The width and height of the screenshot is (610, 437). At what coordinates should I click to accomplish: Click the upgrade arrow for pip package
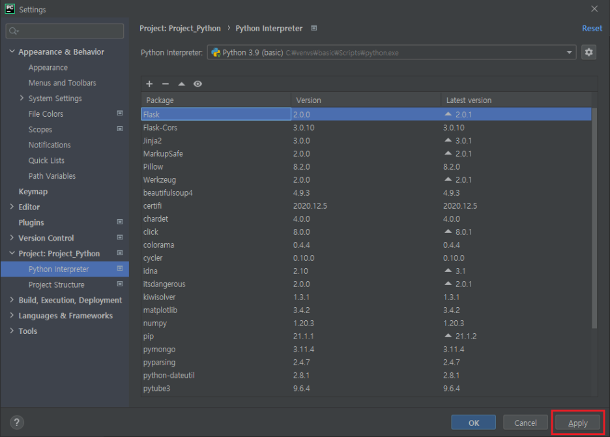(x=448, y=336)
